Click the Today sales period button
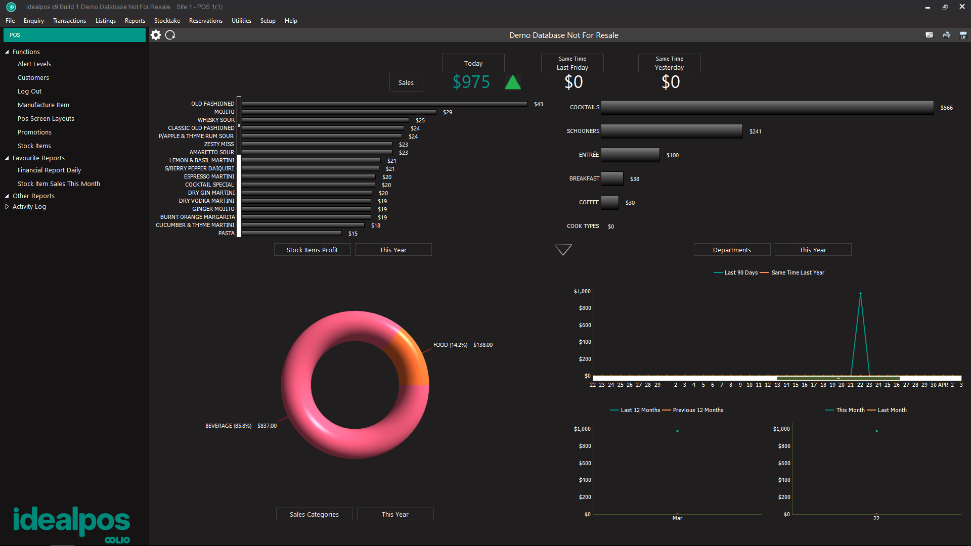971x546 pixels. (473, 63)
